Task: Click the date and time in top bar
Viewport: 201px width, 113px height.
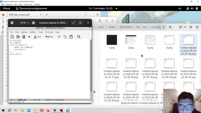Action: (100, 8)
